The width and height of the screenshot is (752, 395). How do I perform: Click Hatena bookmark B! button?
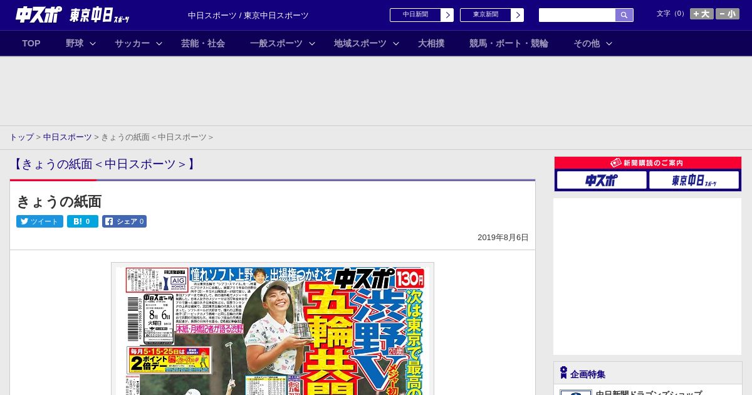coord(83,221)
